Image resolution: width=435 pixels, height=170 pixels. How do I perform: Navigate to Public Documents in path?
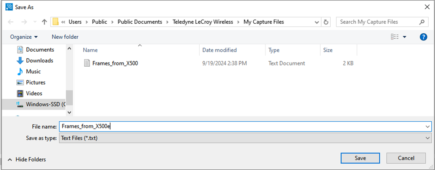point(140,22)
